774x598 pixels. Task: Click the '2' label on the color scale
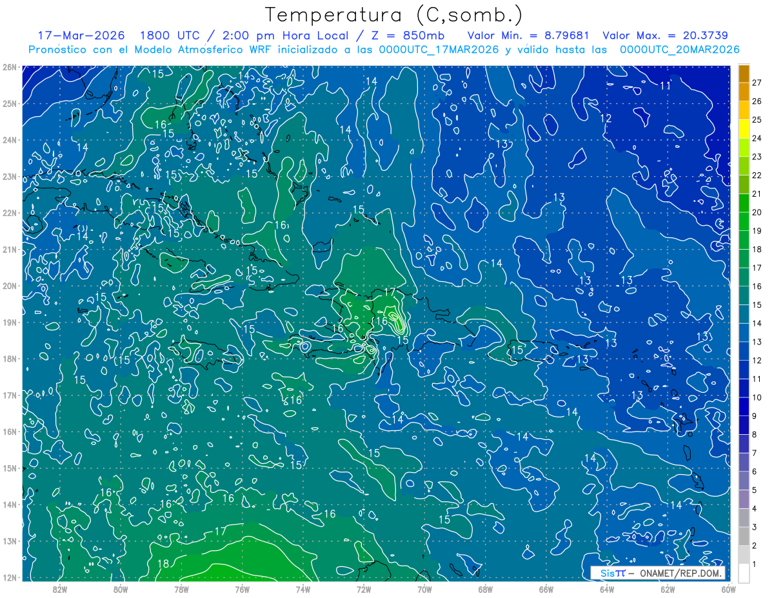(x=754, y=546)
